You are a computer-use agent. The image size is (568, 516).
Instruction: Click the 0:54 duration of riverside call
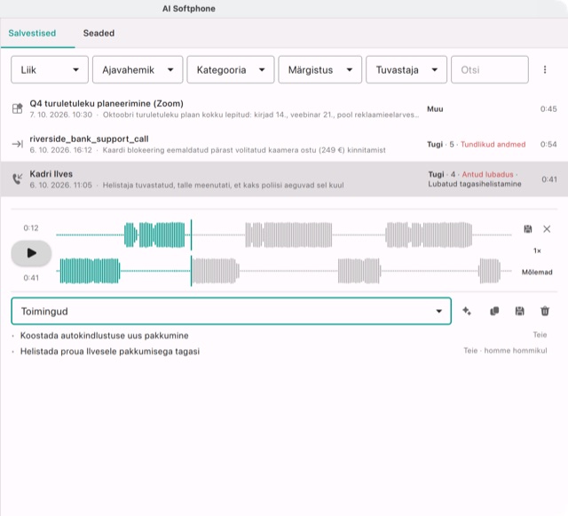point(548,145)
